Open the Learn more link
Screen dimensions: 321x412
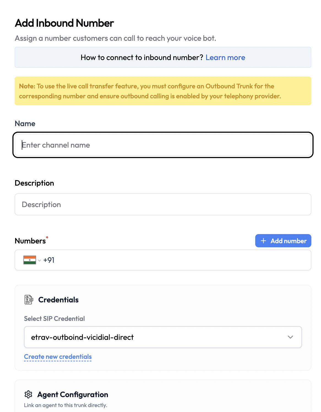pyautogui.click(x=225, y=58)
